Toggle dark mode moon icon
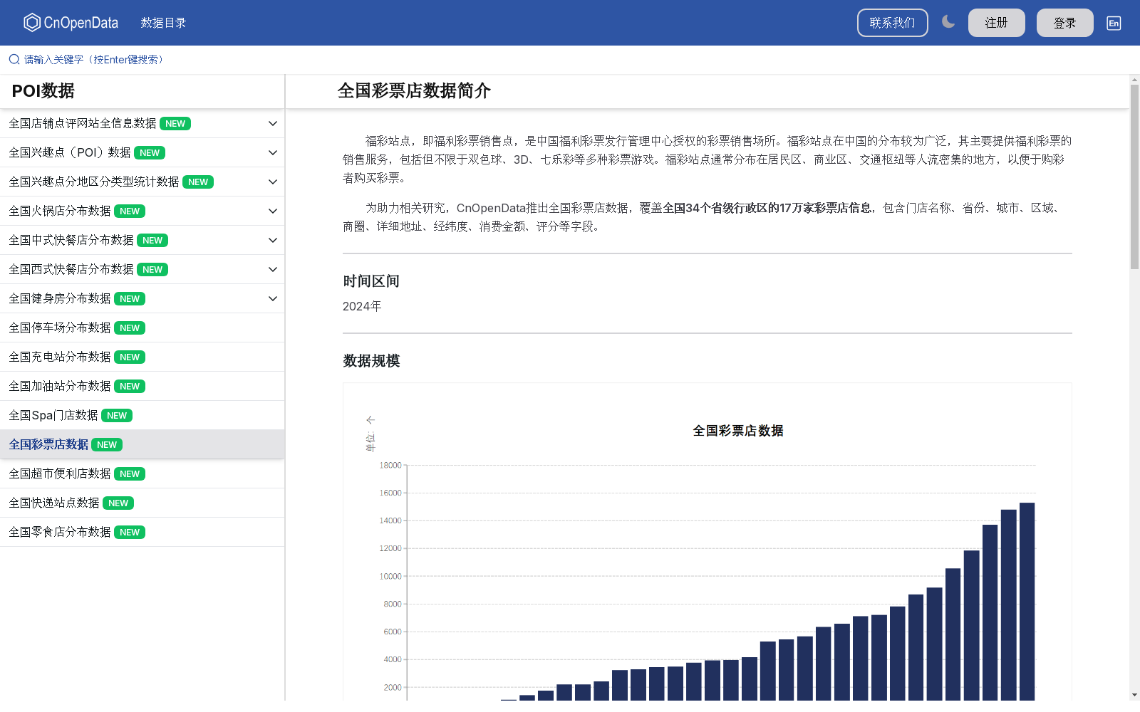 948,22
